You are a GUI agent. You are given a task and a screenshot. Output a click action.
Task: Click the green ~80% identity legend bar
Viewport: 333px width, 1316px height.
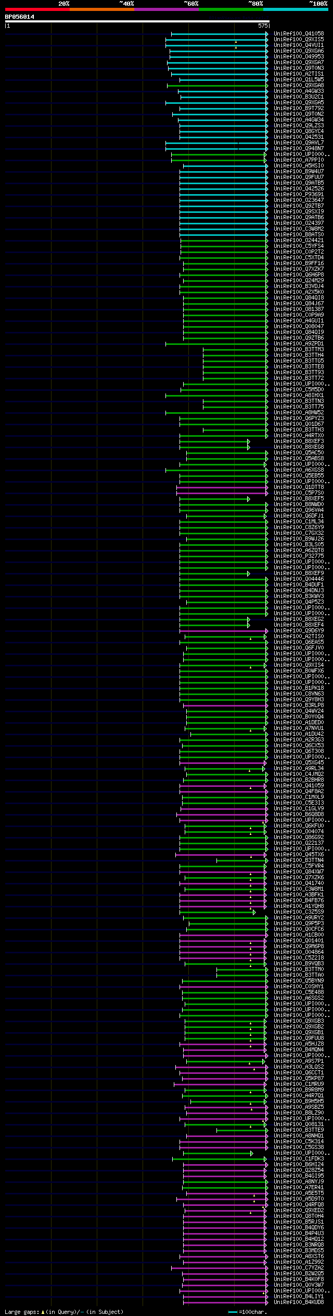pos(230,9)
